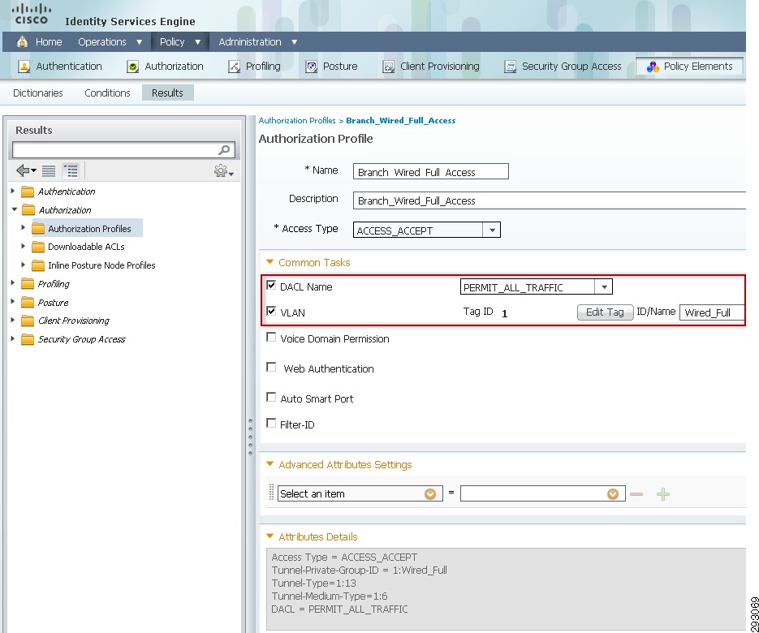Click the Security Group Access icon

(x=511, y=67)
